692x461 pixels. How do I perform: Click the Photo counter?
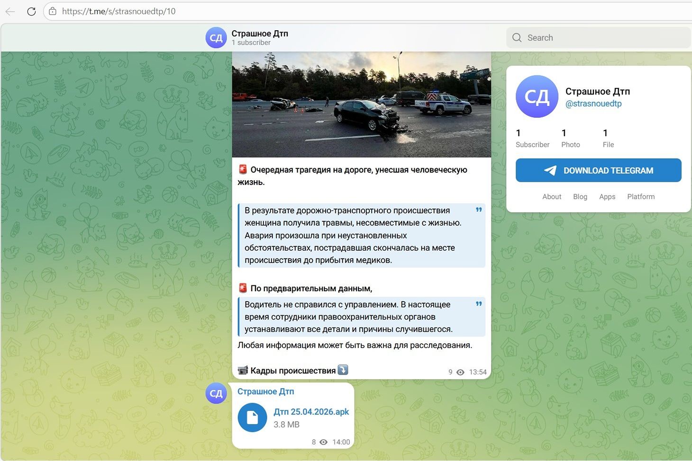571,138
